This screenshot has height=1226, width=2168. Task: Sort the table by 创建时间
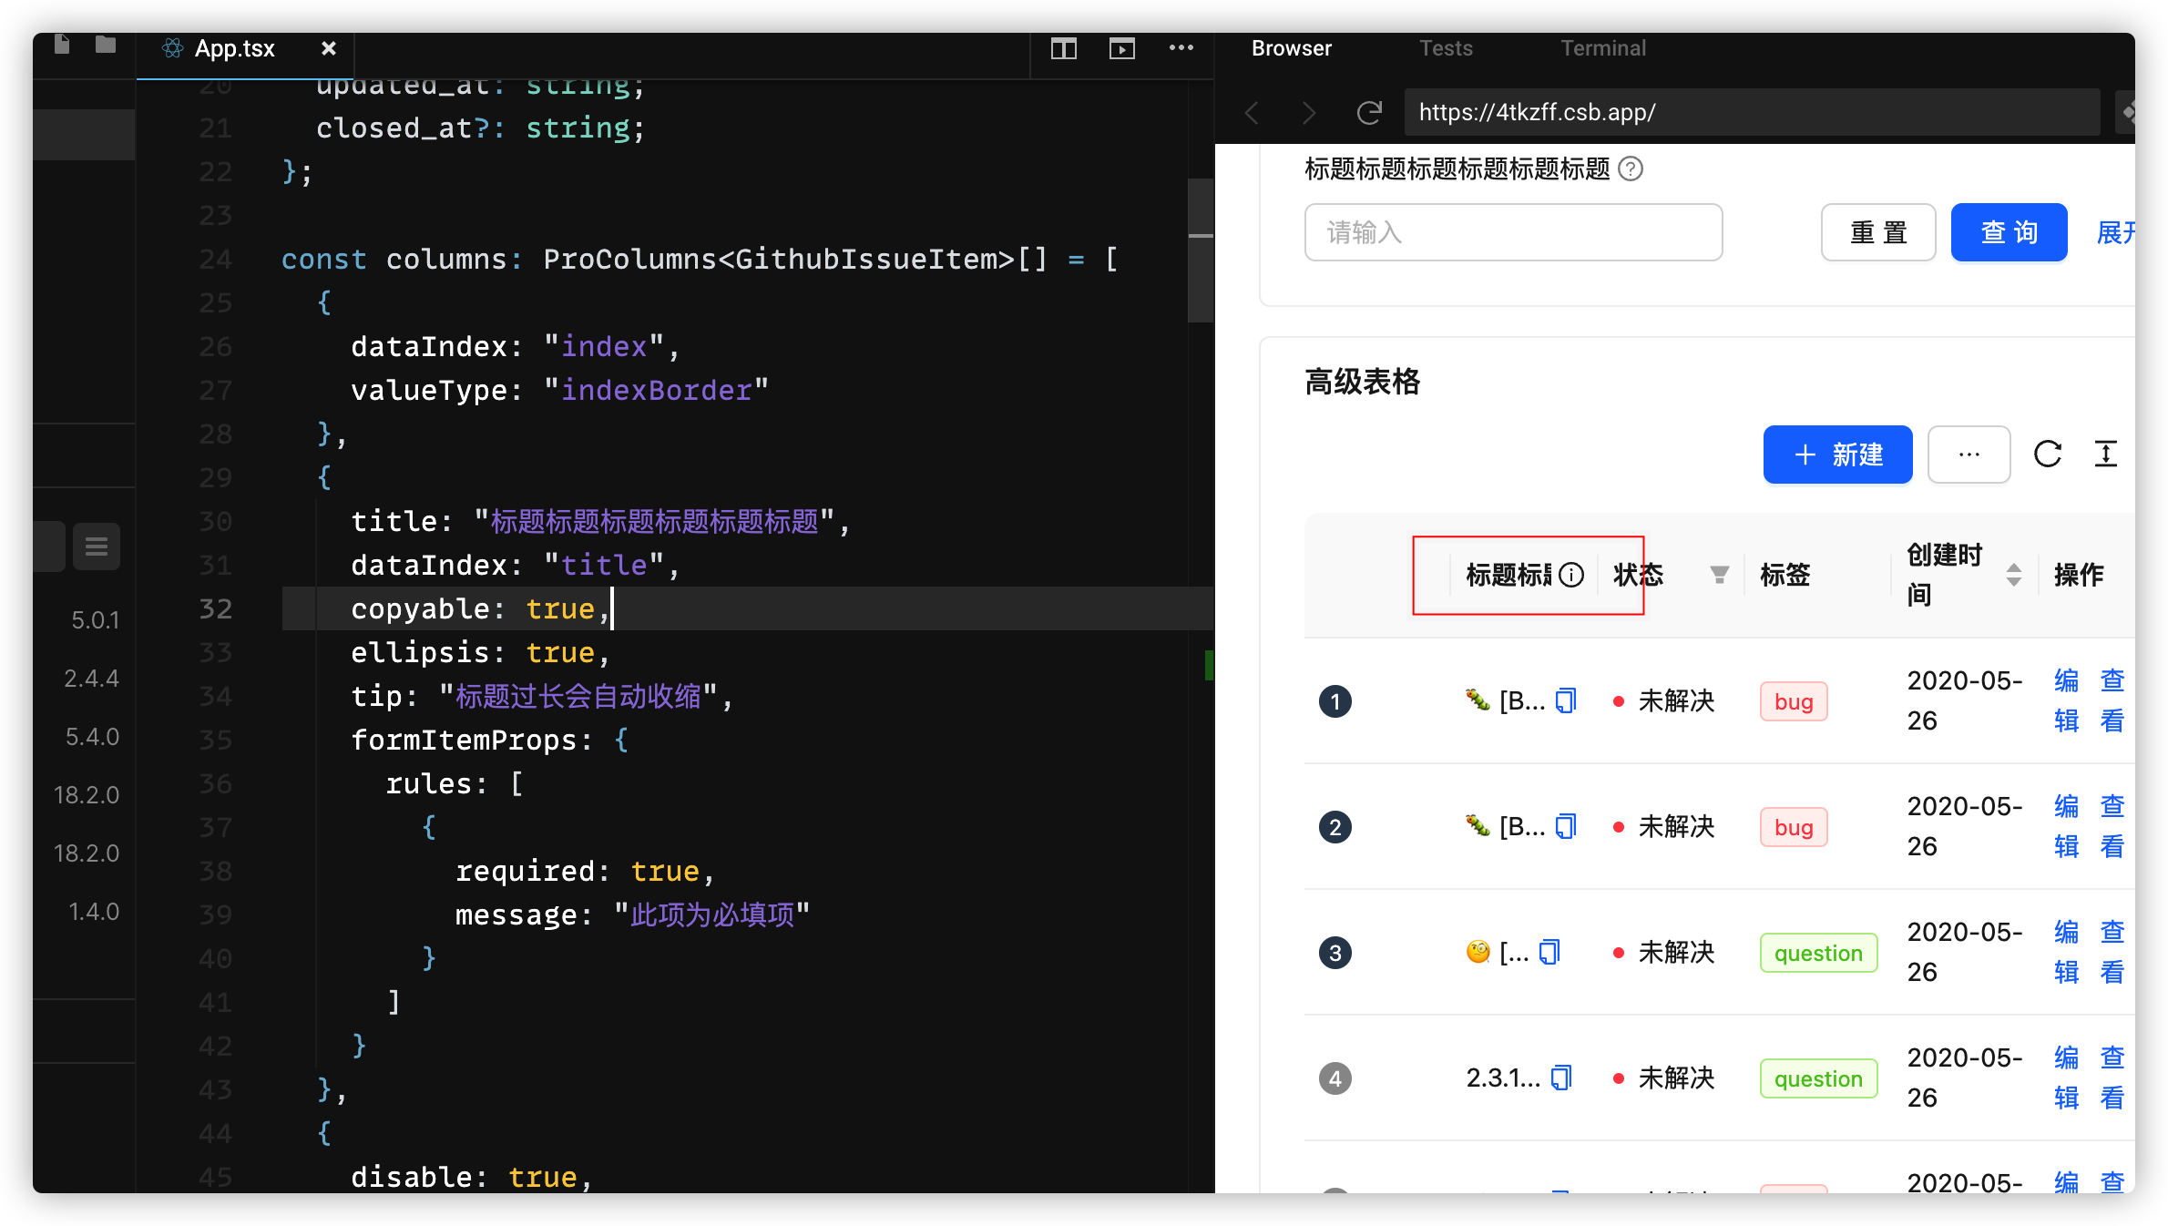click(x=2014, y=575)
